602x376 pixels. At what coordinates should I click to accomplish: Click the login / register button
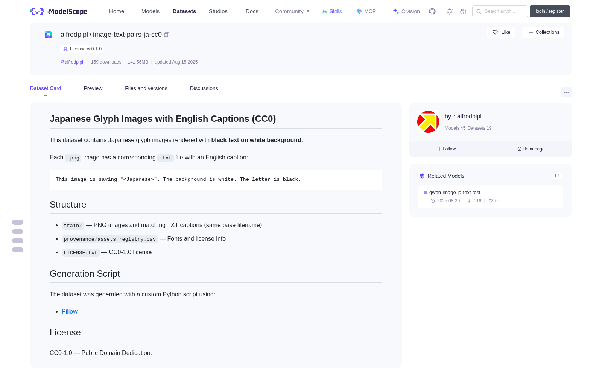coord(550,11)
